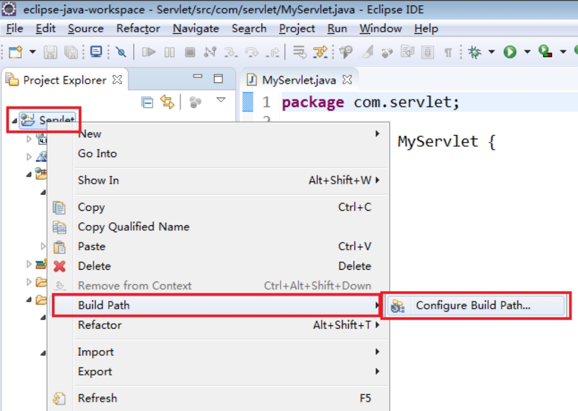Open the Run Last Tool dropdown arrow
The image size is (578, 411).
click(x=563, y=52)
